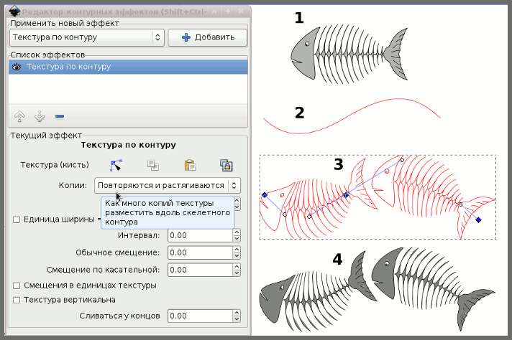Toggle eye visibility for Текстура по контуру effect

click(x=15, y=67)
